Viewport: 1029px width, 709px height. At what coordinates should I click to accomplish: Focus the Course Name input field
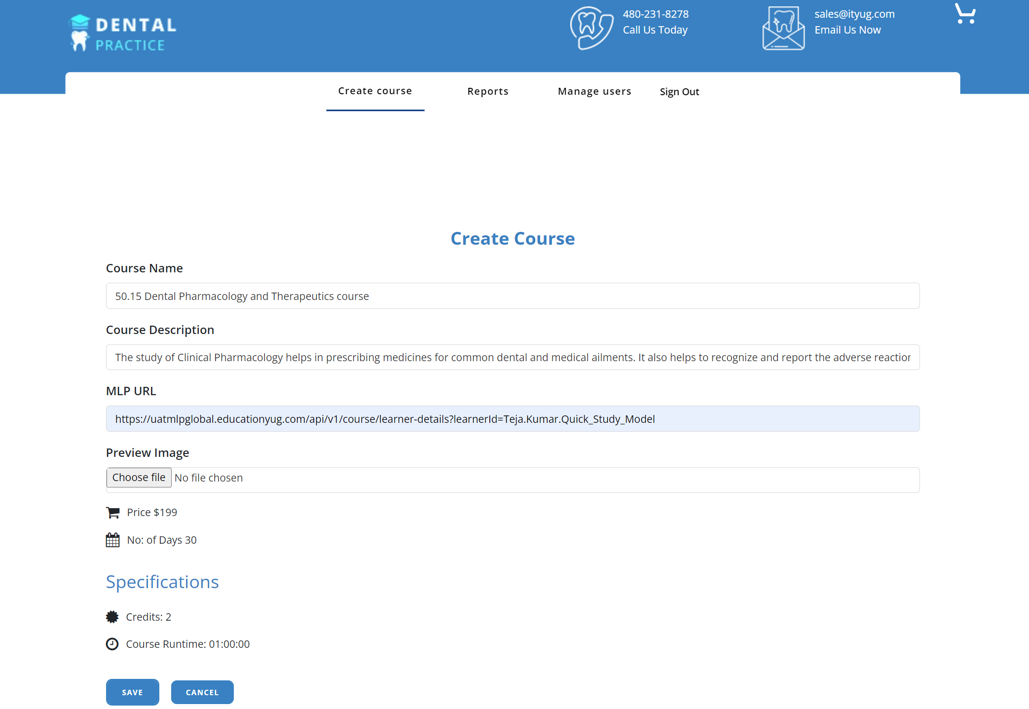513,296
